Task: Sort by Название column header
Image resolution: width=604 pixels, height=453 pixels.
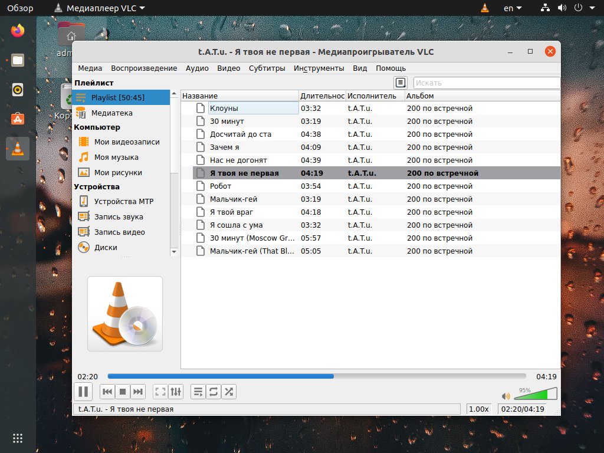Action: pos(239,96)
